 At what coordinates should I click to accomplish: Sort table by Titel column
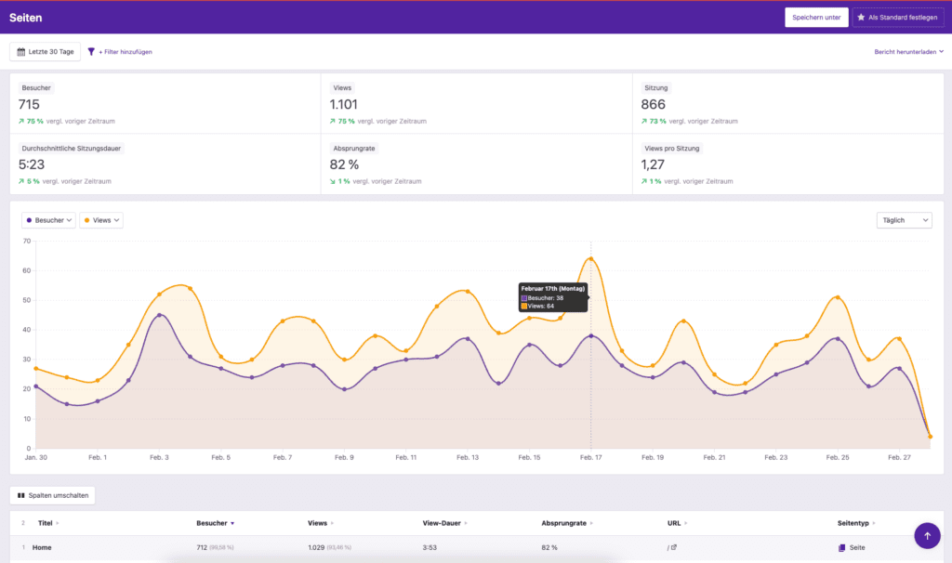(x=48, y=523)
